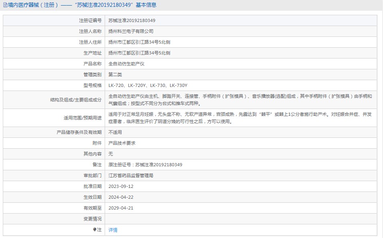Click the 批准日期 field label
The width and height of the screenshot is (383, 238).
click(92, 186)
